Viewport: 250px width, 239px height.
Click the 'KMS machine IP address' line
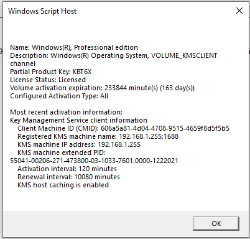pos(79,144)
